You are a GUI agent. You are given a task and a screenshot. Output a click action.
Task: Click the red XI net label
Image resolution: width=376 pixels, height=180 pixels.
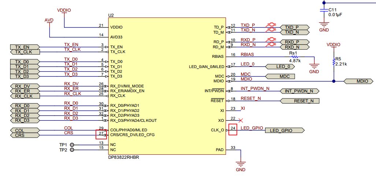point(243,108)
